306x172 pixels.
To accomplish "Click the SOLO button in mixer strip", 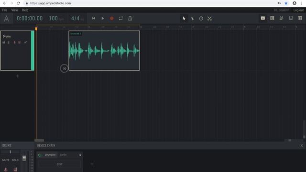I will (15, 160).
